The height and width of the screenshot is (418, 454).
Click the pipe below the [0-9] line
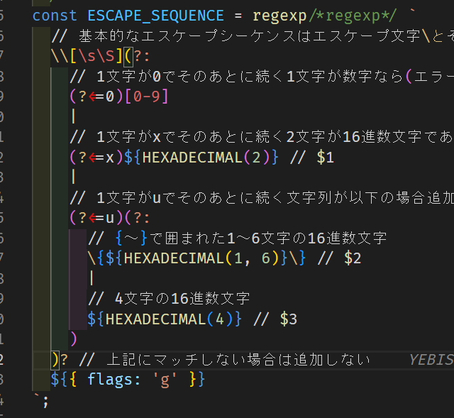coord(73,116)
